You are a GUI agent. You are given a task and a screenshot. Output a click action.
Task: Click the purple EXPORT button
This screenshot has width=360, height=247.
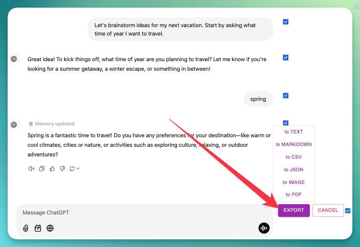294,210
